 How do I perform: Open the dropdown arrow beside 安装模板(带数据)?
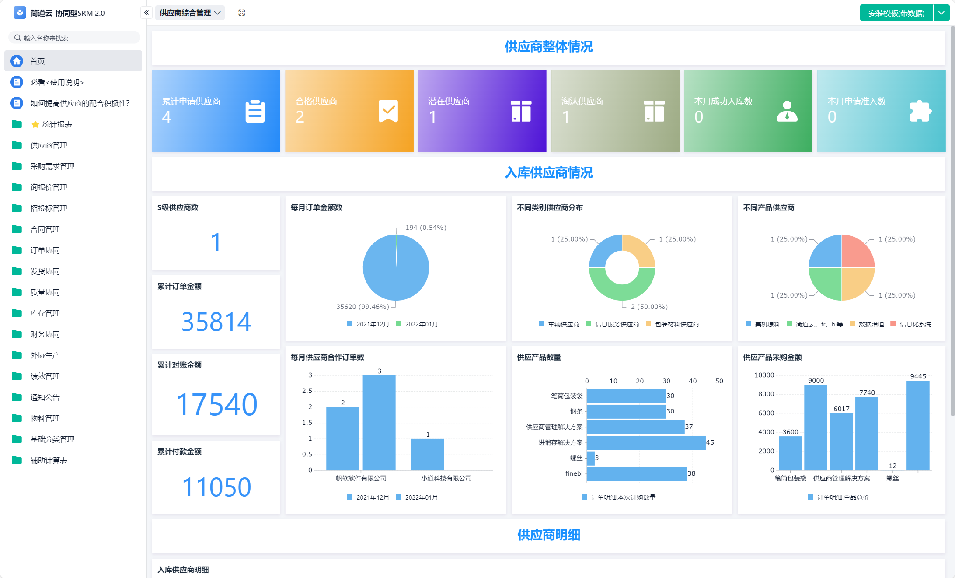point(941,13)
